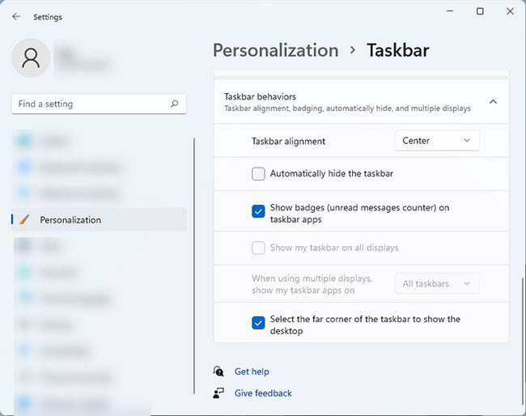Enable Automatically hide the taskbar

coord(258,173)
